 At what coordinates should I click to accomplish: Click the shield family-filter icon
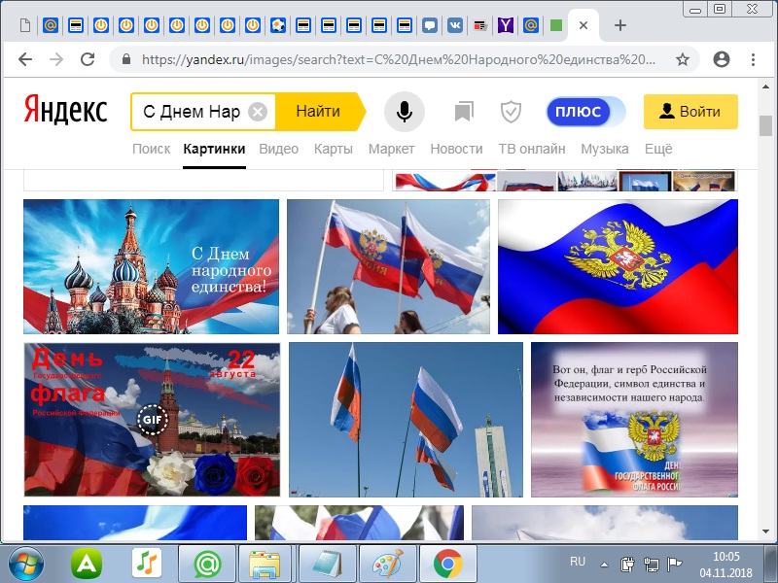pos(511,112)
